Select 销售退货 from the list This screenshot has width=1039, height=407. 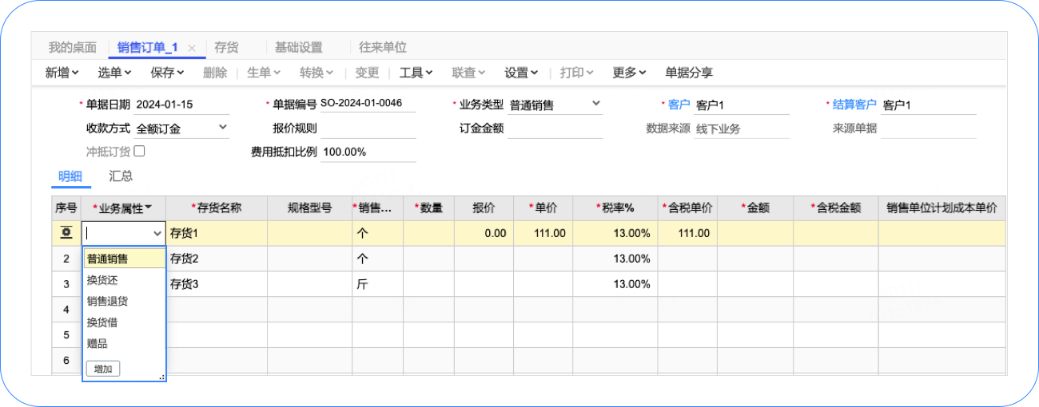pos(108,301)
